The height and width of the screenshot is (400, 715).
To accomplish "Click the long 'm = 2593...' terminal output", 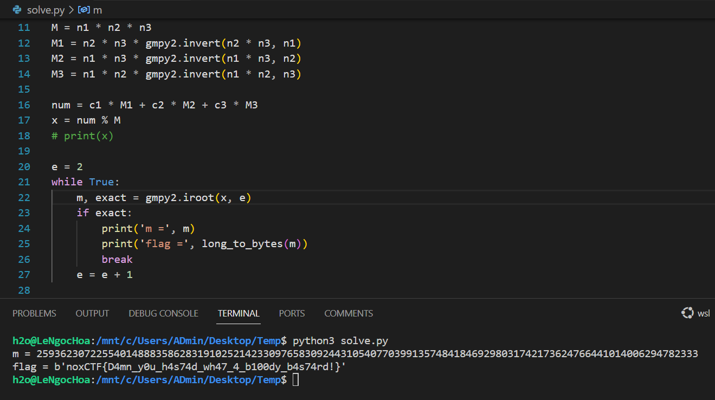I will 355,354.
